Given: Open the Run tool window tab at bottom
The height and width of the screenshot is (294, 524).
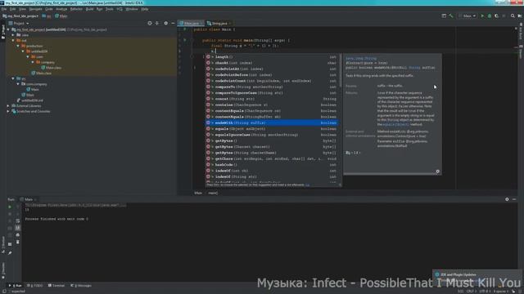Looking at the screenshot, I should click(x=15, y=286).
